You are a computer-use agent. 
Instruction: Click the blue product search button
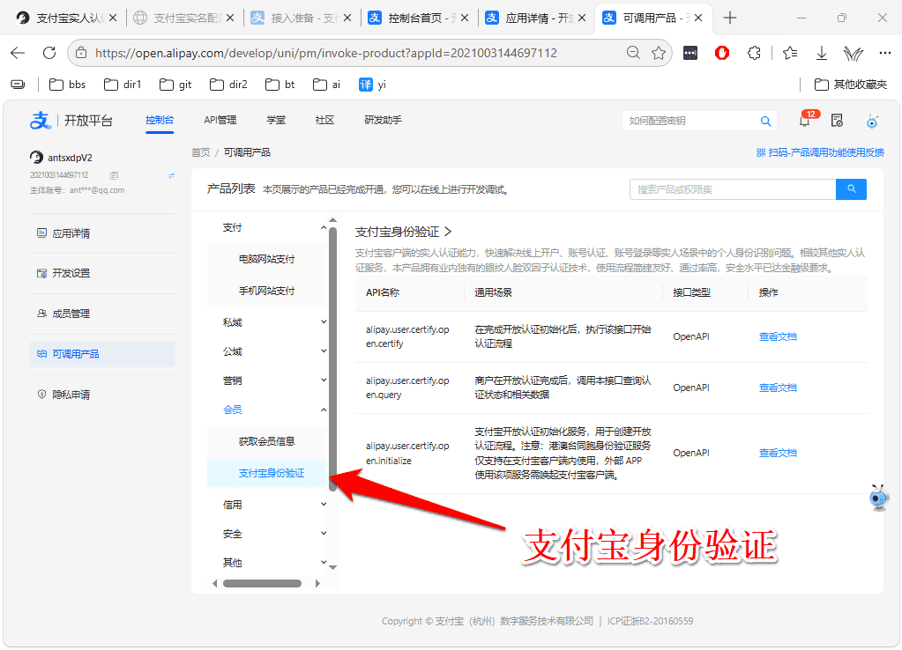(x=852, y=189)
